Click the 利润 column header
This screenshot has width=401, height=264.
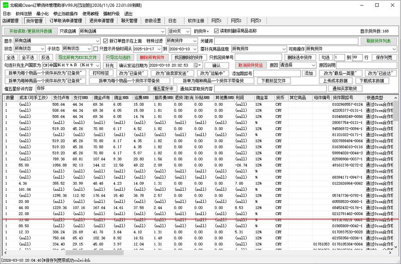[x=244, y=98]
